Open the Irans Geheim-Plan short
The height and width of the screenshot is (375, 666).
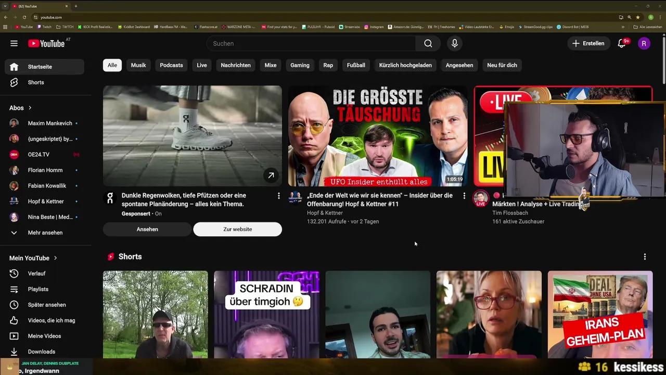click(x=600, y=315)
